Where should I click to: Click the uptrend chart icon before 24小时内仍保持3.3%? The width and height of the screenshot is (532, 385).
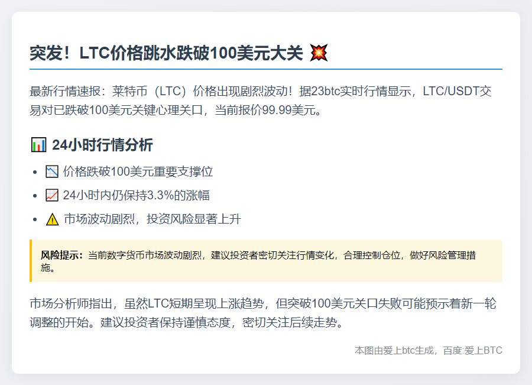(52, 196)
